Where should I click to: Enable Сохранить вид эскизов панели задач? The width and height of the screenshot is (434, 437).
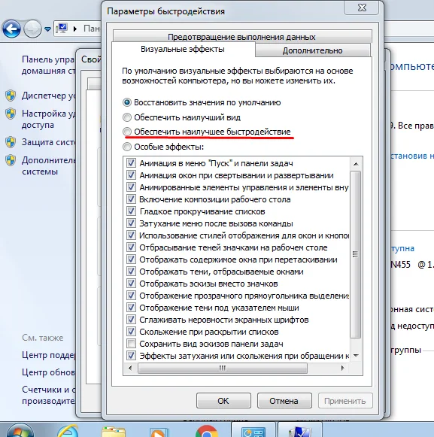[131, 344]
